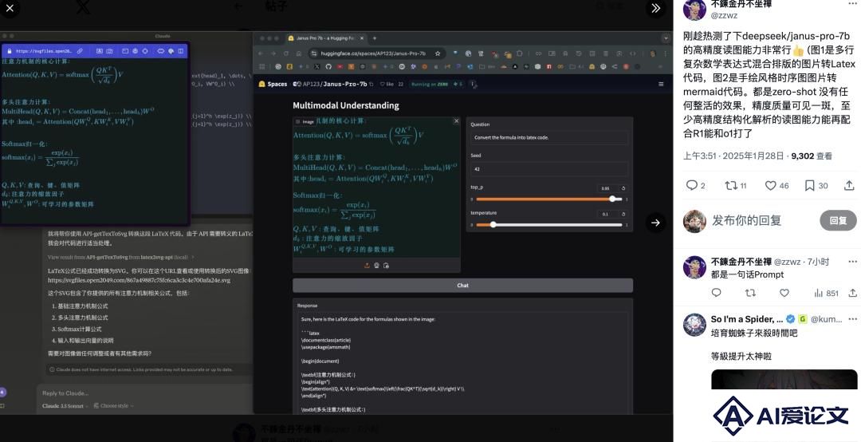The height and width of the screenshot is (442, 861).
Task: Open a new Chrome tab with plus
Action: pyautogui.click(x=375, y=38)
